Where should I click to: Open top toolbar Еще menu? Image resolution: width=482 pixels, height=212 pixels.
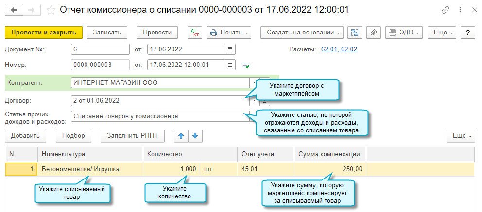442,33
